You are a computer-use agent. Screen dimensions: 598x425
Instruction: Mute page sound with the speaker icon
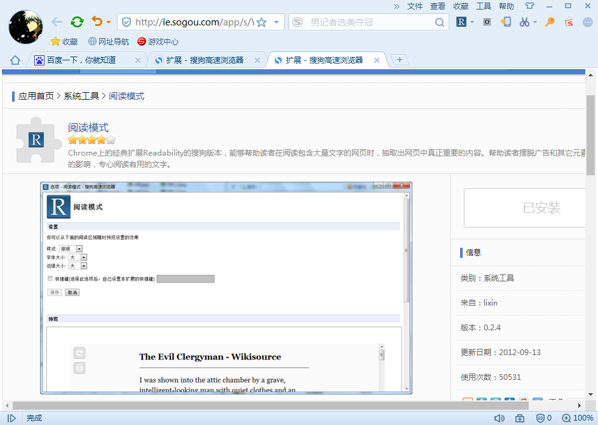(499, 417)
